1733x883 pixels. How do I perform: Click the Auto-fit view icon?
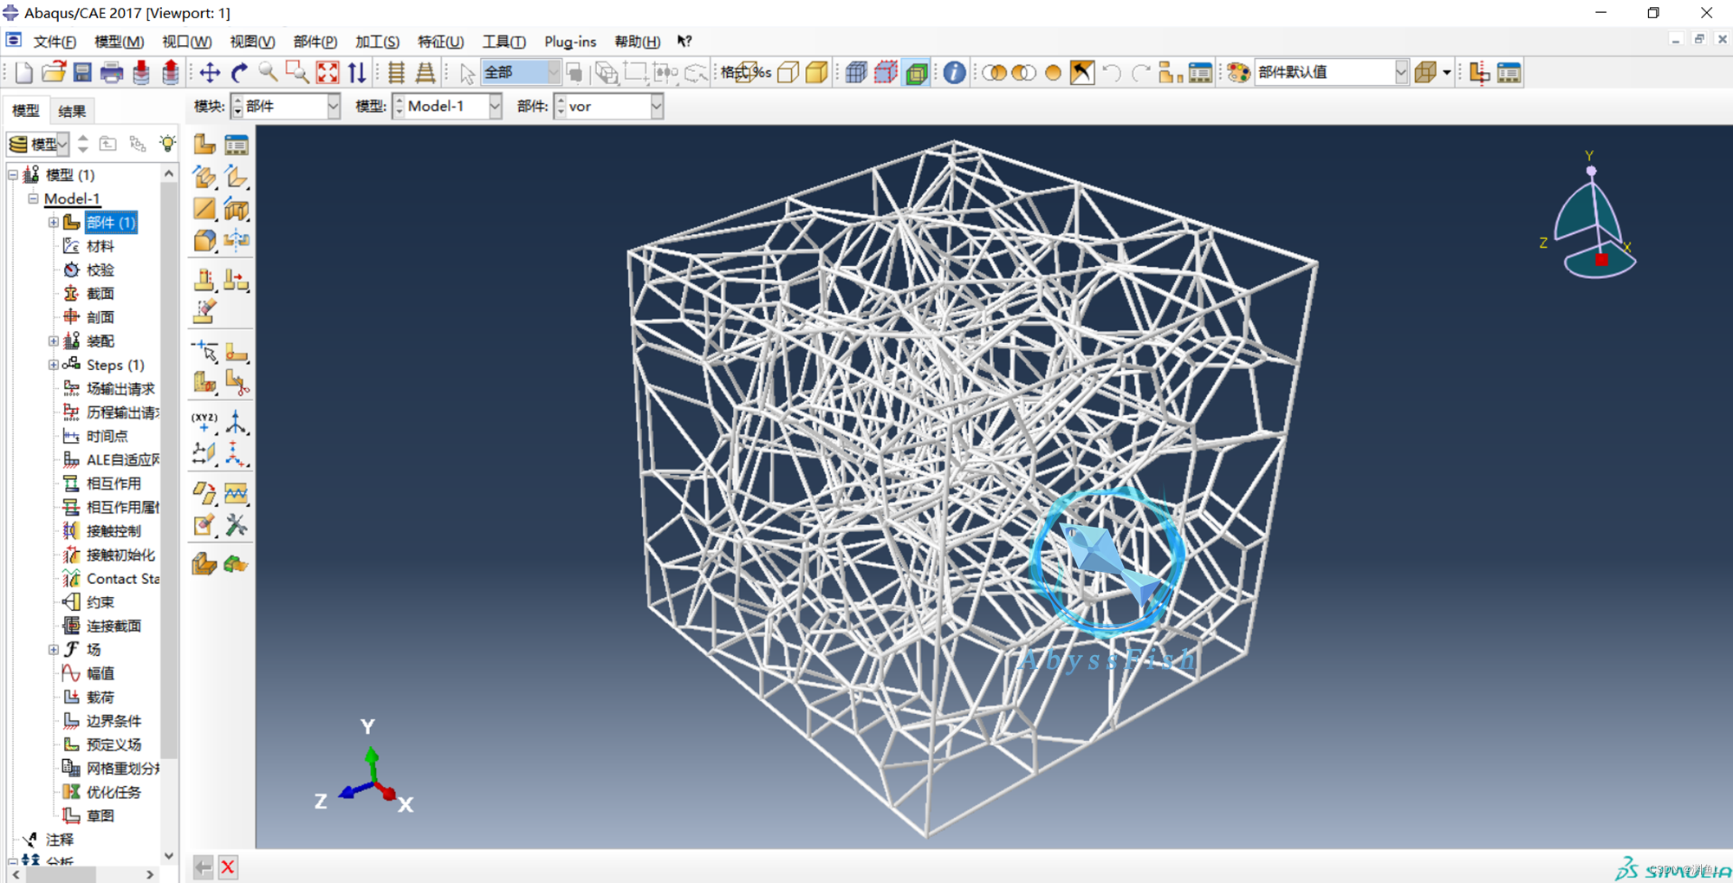pos(328,73)
